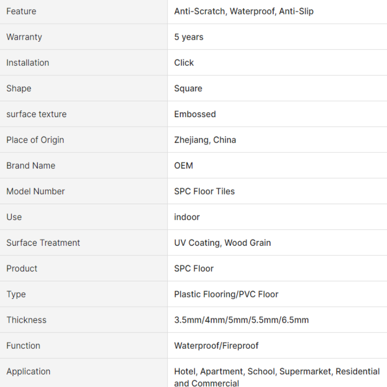This screenshot has width=387, height=387.
Task: Click the Feature row label
Action: 21,11
